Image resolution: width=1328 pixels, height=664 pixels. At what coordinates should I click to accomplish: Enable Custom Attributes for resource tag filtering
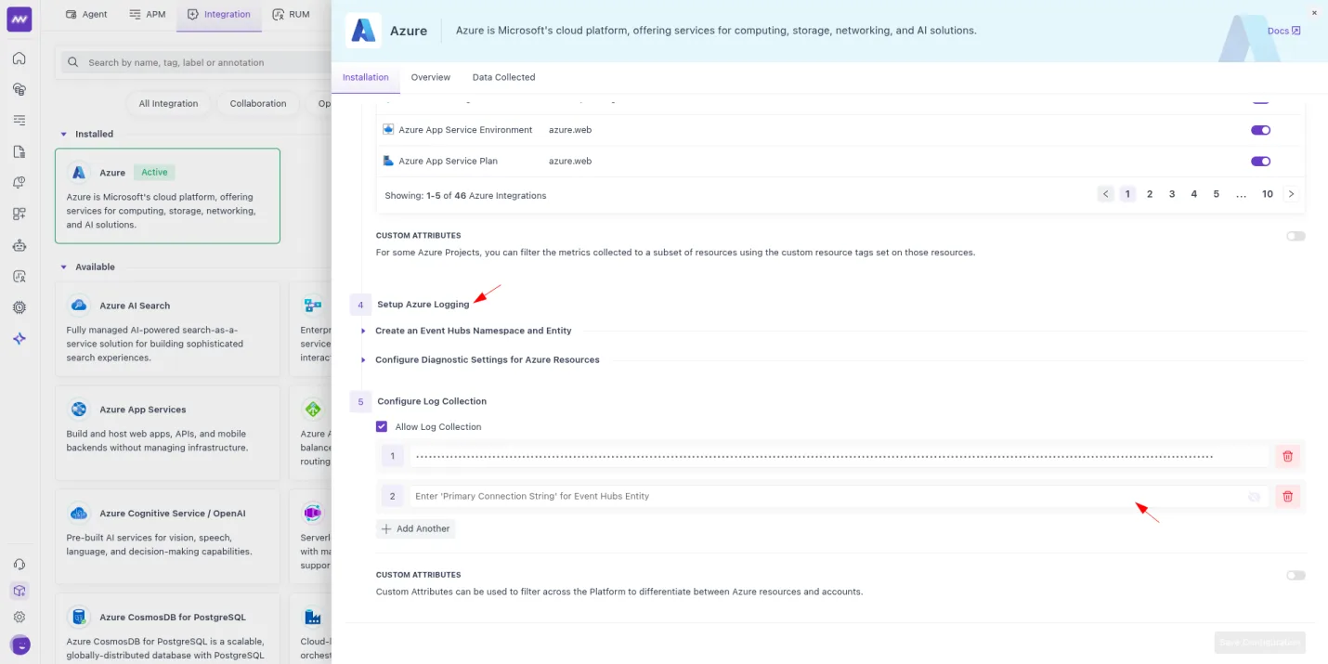[x=1295, y=236]
